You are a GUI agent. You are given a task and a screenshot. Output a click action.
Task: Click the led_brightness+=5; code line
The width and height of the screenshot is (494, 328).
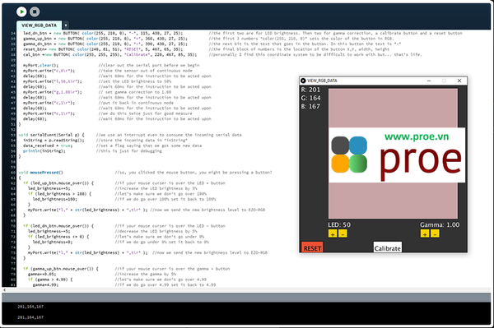(49, 189)
